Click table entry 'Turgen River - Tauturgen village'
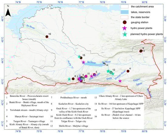The height and width of the screenshot is (134, 167). tap(29, 121)
